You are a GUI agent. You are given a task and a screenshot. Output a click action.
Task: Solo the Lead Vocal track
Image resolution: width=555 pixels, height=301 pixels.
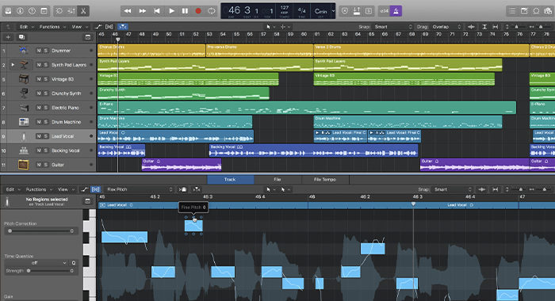coord(46,136)
